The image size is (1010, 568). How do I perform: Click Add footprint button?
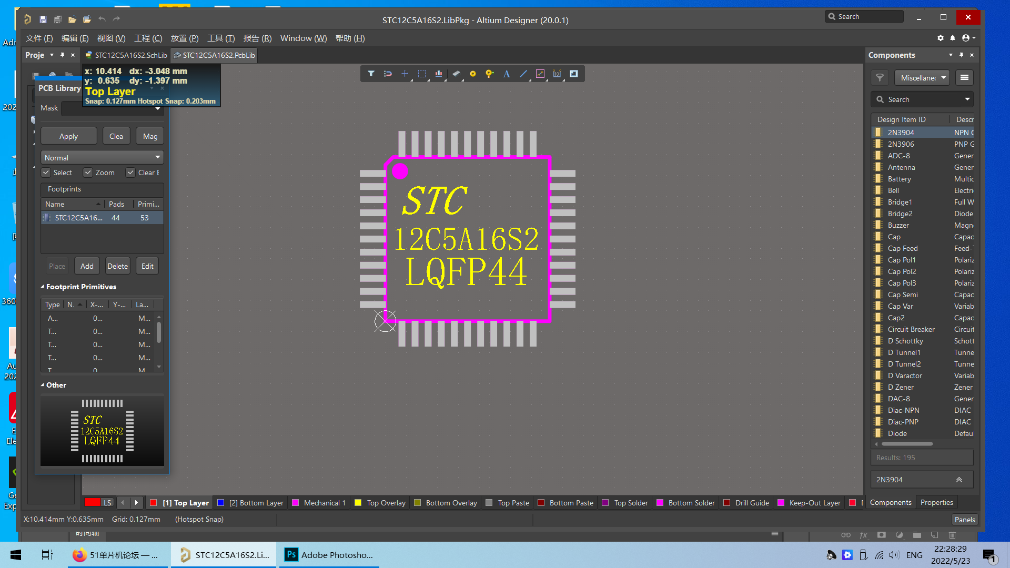point(87,266)
